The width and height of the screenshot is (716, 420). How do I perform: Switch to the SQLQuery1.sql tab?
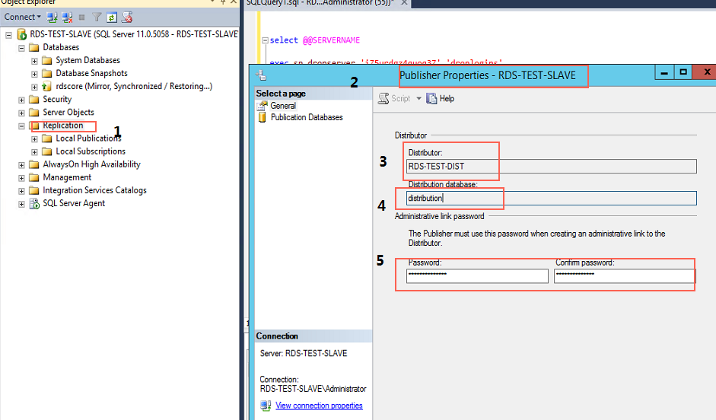coord(320,3)
